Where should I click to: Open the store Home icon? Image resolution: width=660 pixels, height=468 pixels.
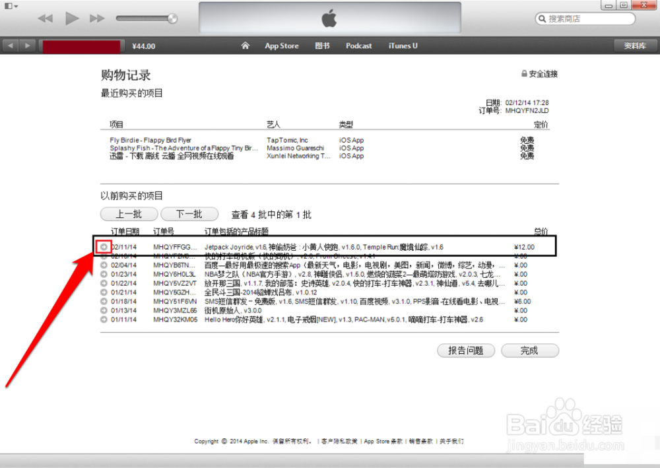[245, 46]
